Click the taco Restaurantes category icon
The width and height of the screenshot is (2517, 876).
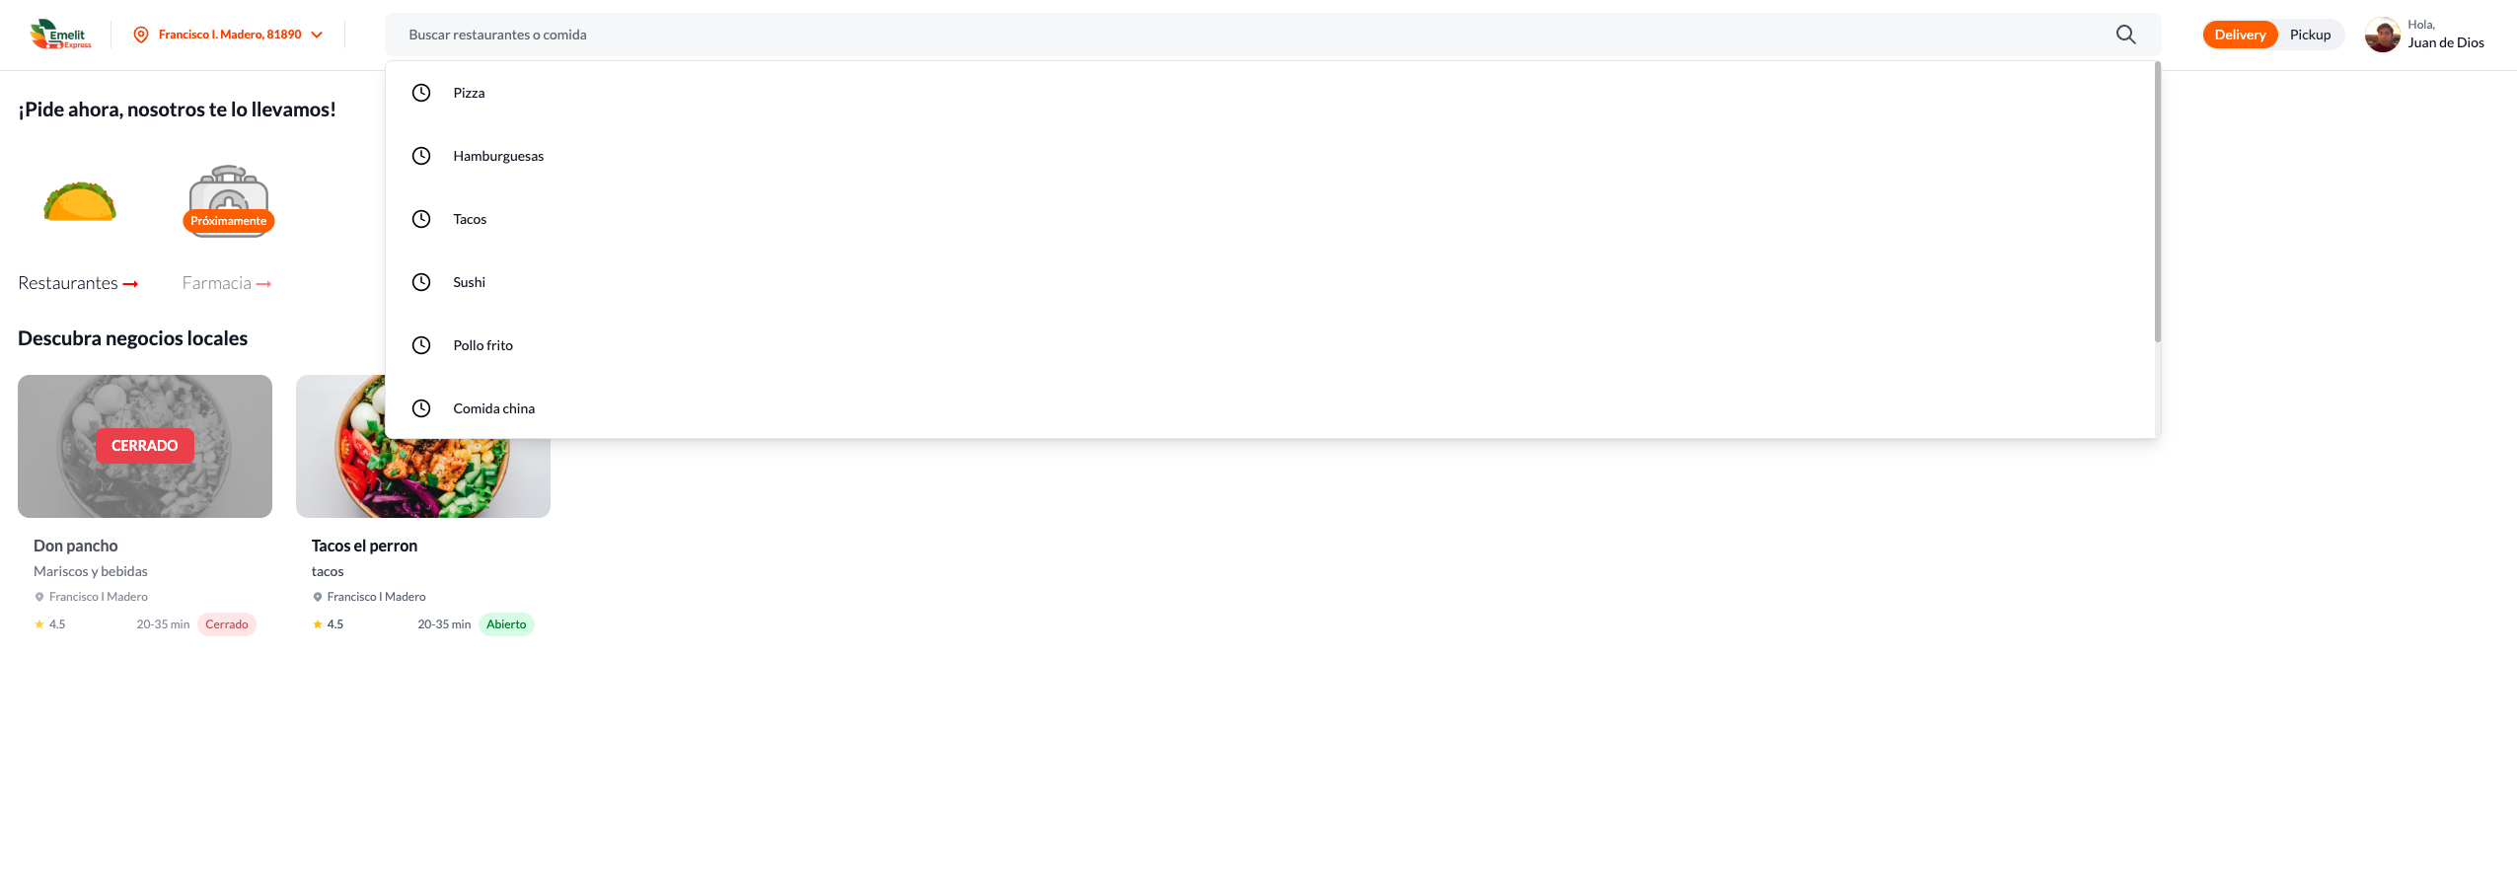point(80,201)
